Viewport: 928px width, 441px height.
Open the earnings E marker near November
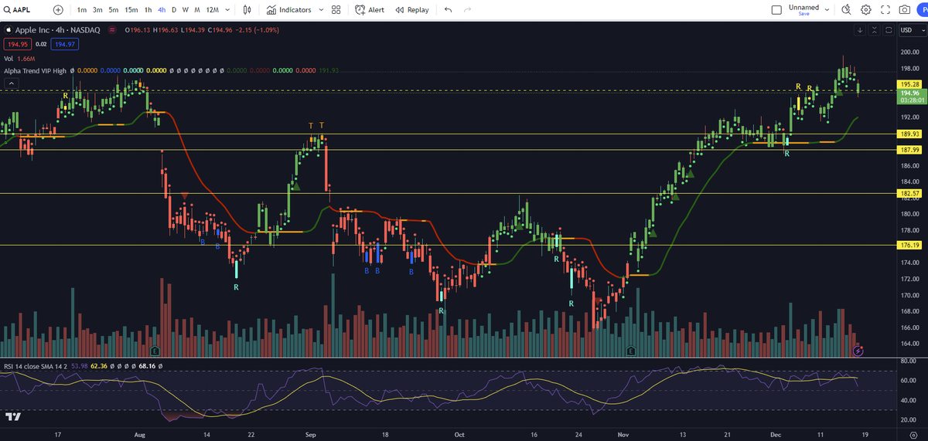631,351
